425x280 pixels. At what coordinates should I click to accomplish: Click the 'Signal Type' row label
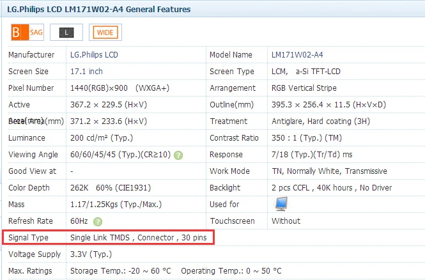[x=29, y=237]
